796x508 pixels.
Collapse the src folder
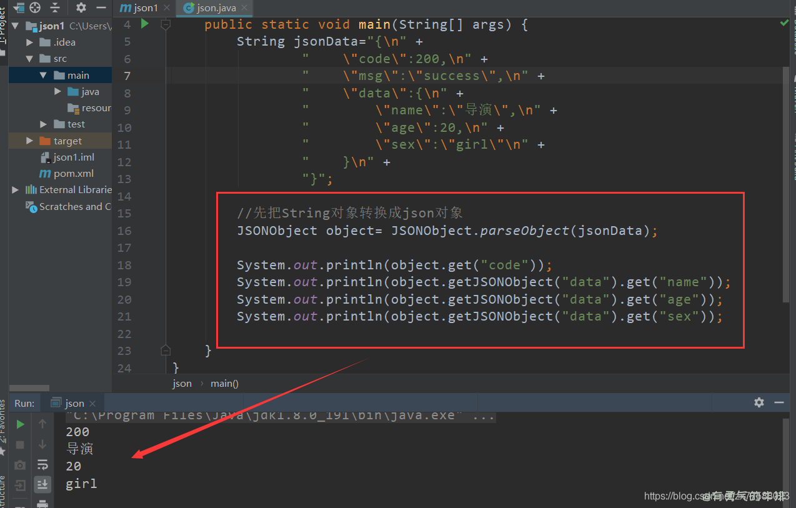(30, 59)
